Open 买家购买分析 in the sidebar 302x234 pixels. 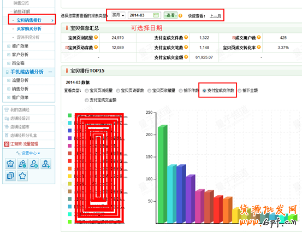(29, 29)
